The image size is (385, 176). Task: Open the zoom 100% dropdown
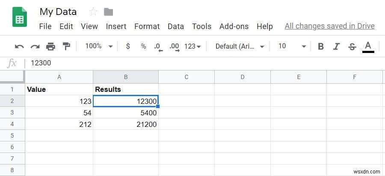tap(99, 46)
